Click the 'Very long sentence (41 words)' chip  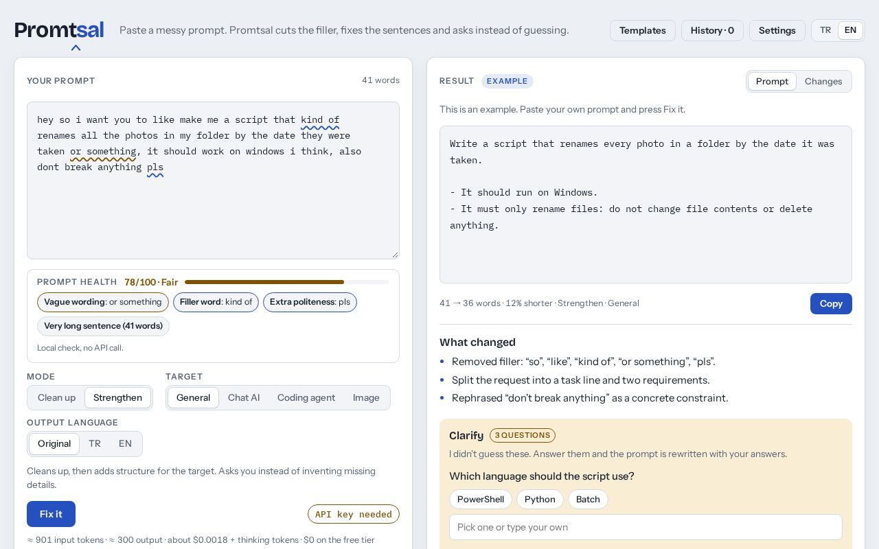point(103,326)
